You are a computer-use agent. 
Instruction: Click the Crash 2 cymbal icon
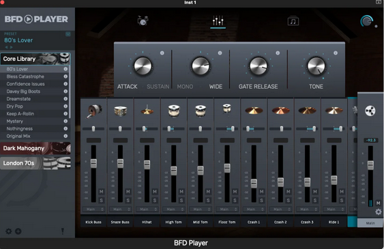click(280, 111)
